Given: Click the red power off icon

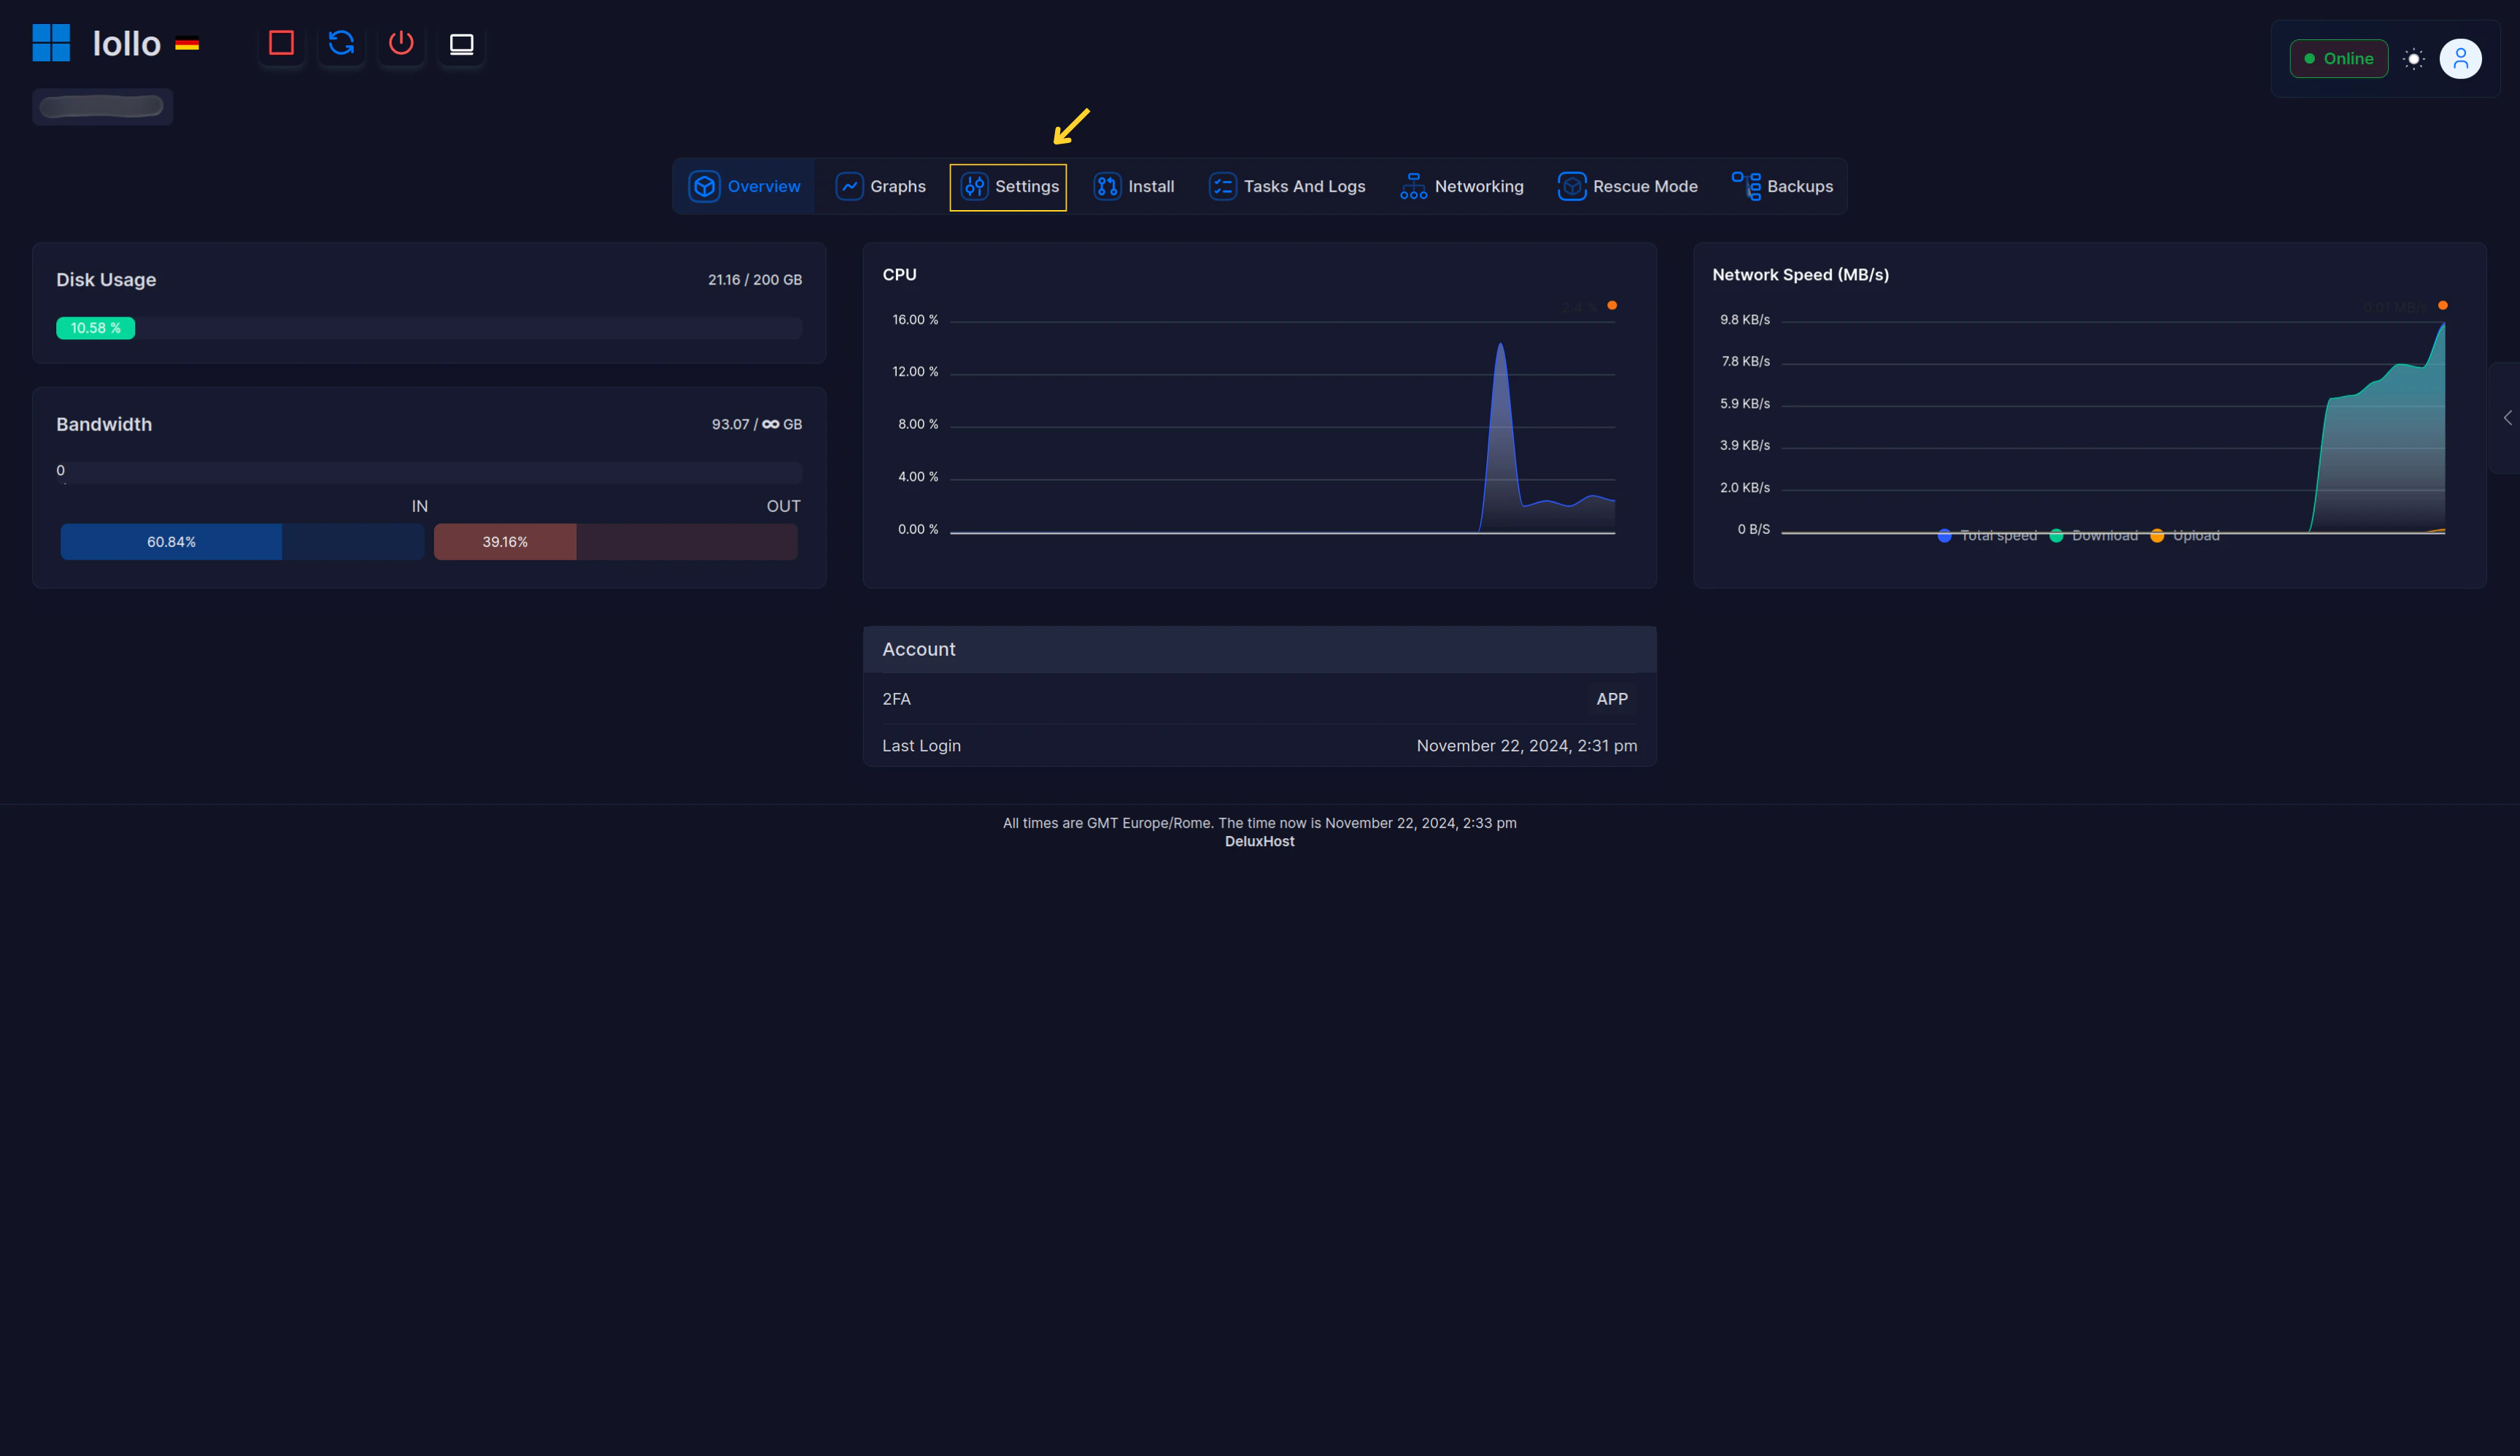Looking at the screenshot, I should [x=401, y=43].
